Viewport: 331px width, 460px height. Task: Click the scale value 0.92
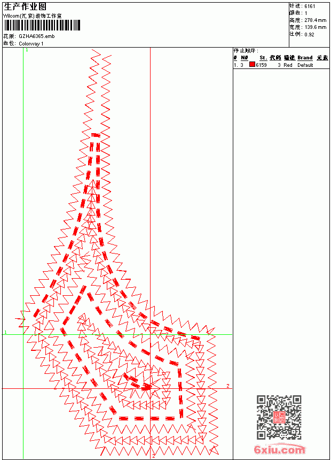[309, 35]
